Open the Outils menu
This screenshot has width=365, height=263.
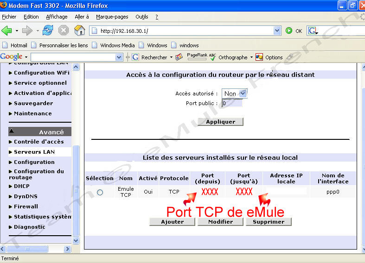coord(142,17)
